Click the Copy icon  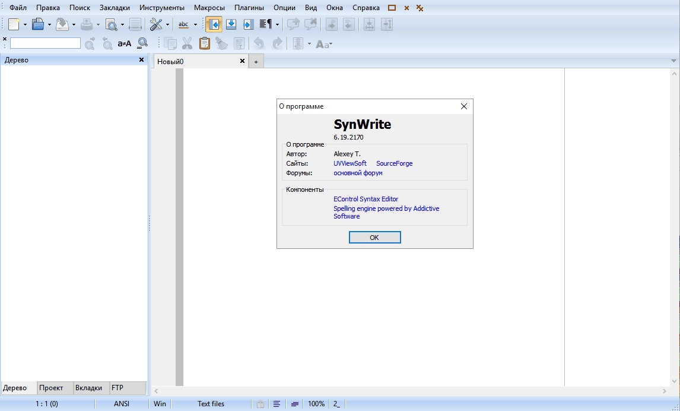pos(170,43)
